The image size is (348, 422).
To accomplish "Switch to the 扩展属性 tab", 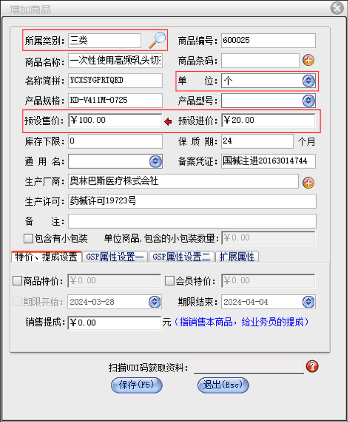I will (237, 256).
